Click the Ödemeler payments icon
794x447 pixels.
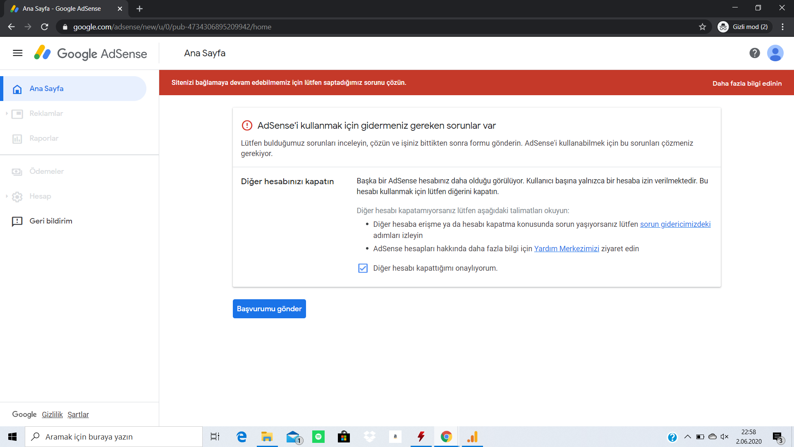(17, 172)
